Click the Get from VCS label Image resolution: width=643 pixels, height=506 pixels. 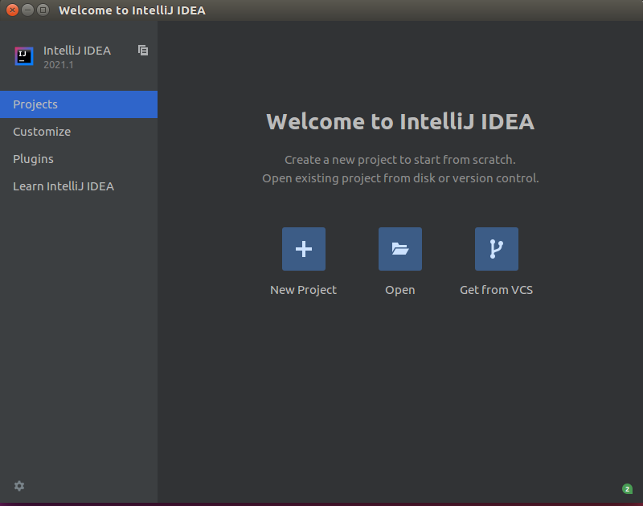click(x=496, y=290)
